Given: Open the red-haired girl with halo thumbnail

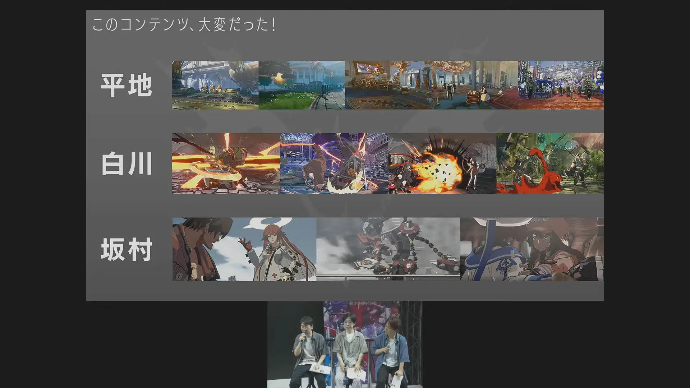Looking at the screenshot, I should (244, 249).
